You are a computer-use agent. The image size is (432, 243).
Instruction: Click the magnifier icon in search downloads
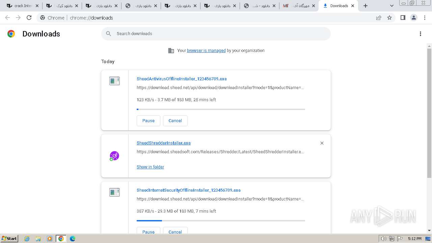point(108,34)
